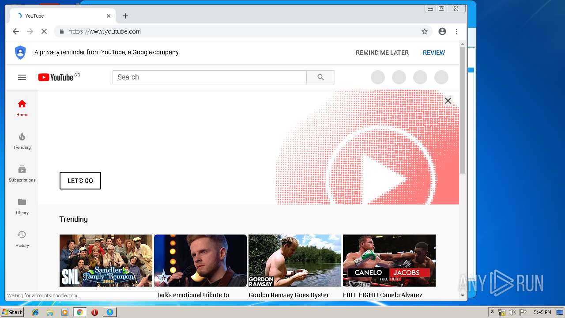The width and height of the screenshot is (565, 318).
Task: Open the Canelo vs Jacobs fight thumbnail
Action: point(389,261)
